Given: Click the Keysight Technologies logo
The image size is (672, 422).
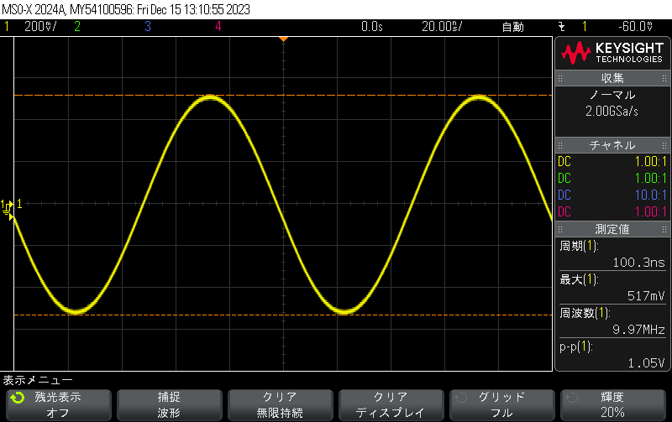Looking at the screenshot, I should 612,54.
